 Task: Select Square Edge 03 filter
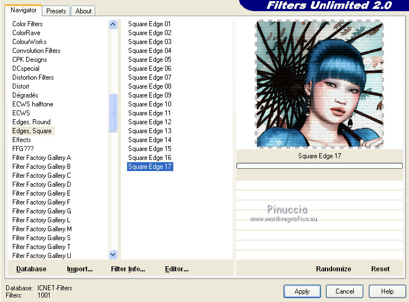click(150, 42)
